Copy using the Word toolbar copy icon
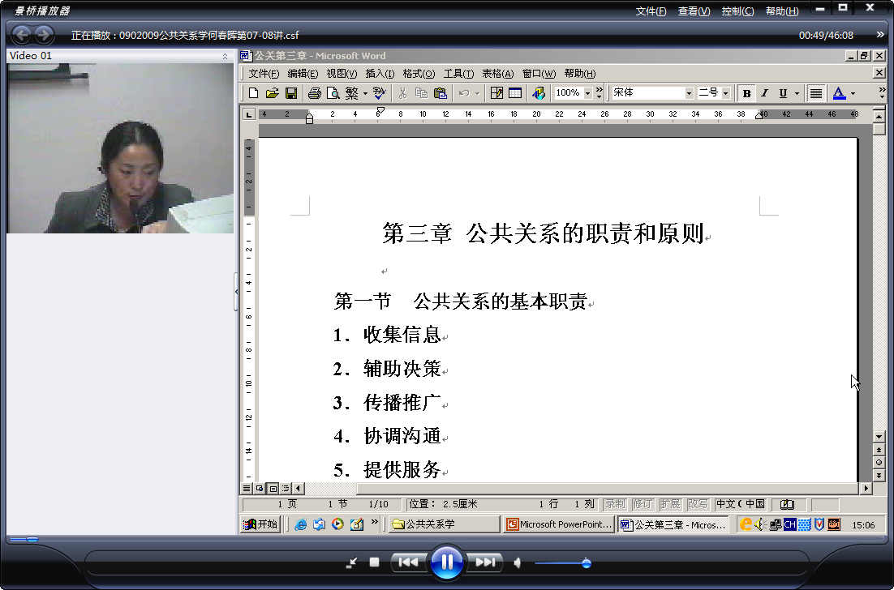Viewport: 894px width, 590px height. tap(421, 93)
